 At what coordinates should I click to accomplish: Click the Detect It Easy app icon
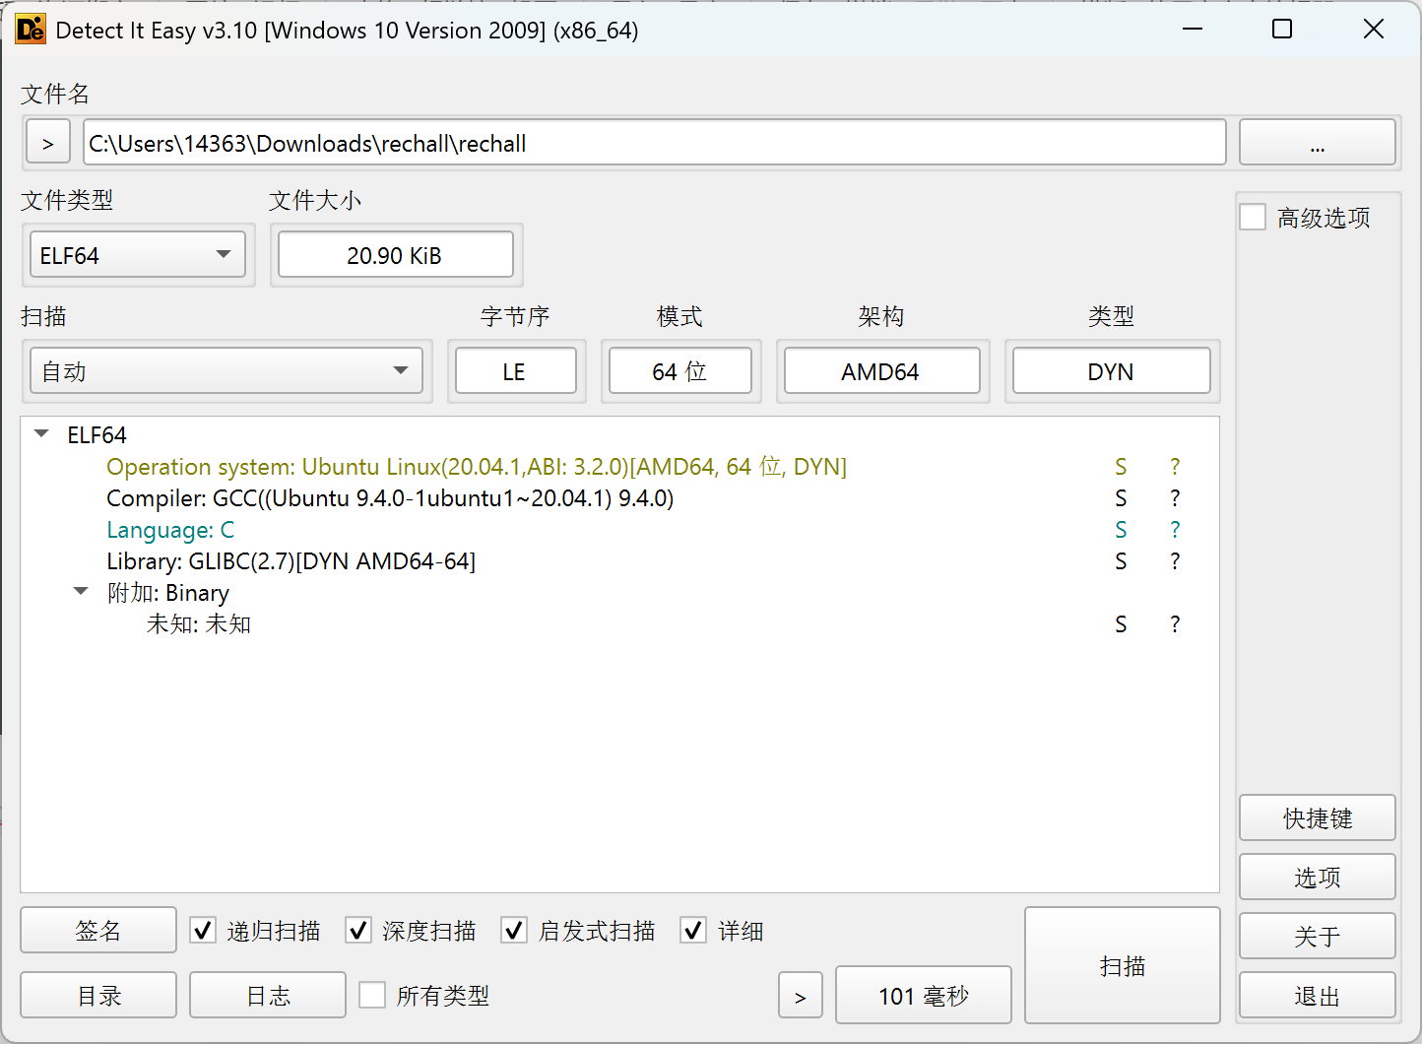pyautogui.click(x=31, y=31)
